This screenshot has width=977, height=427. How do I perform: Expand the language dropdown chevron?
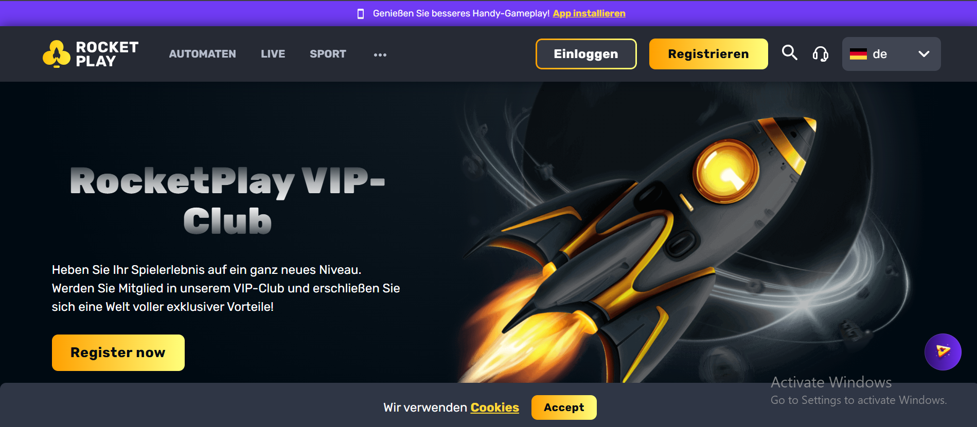924,54
